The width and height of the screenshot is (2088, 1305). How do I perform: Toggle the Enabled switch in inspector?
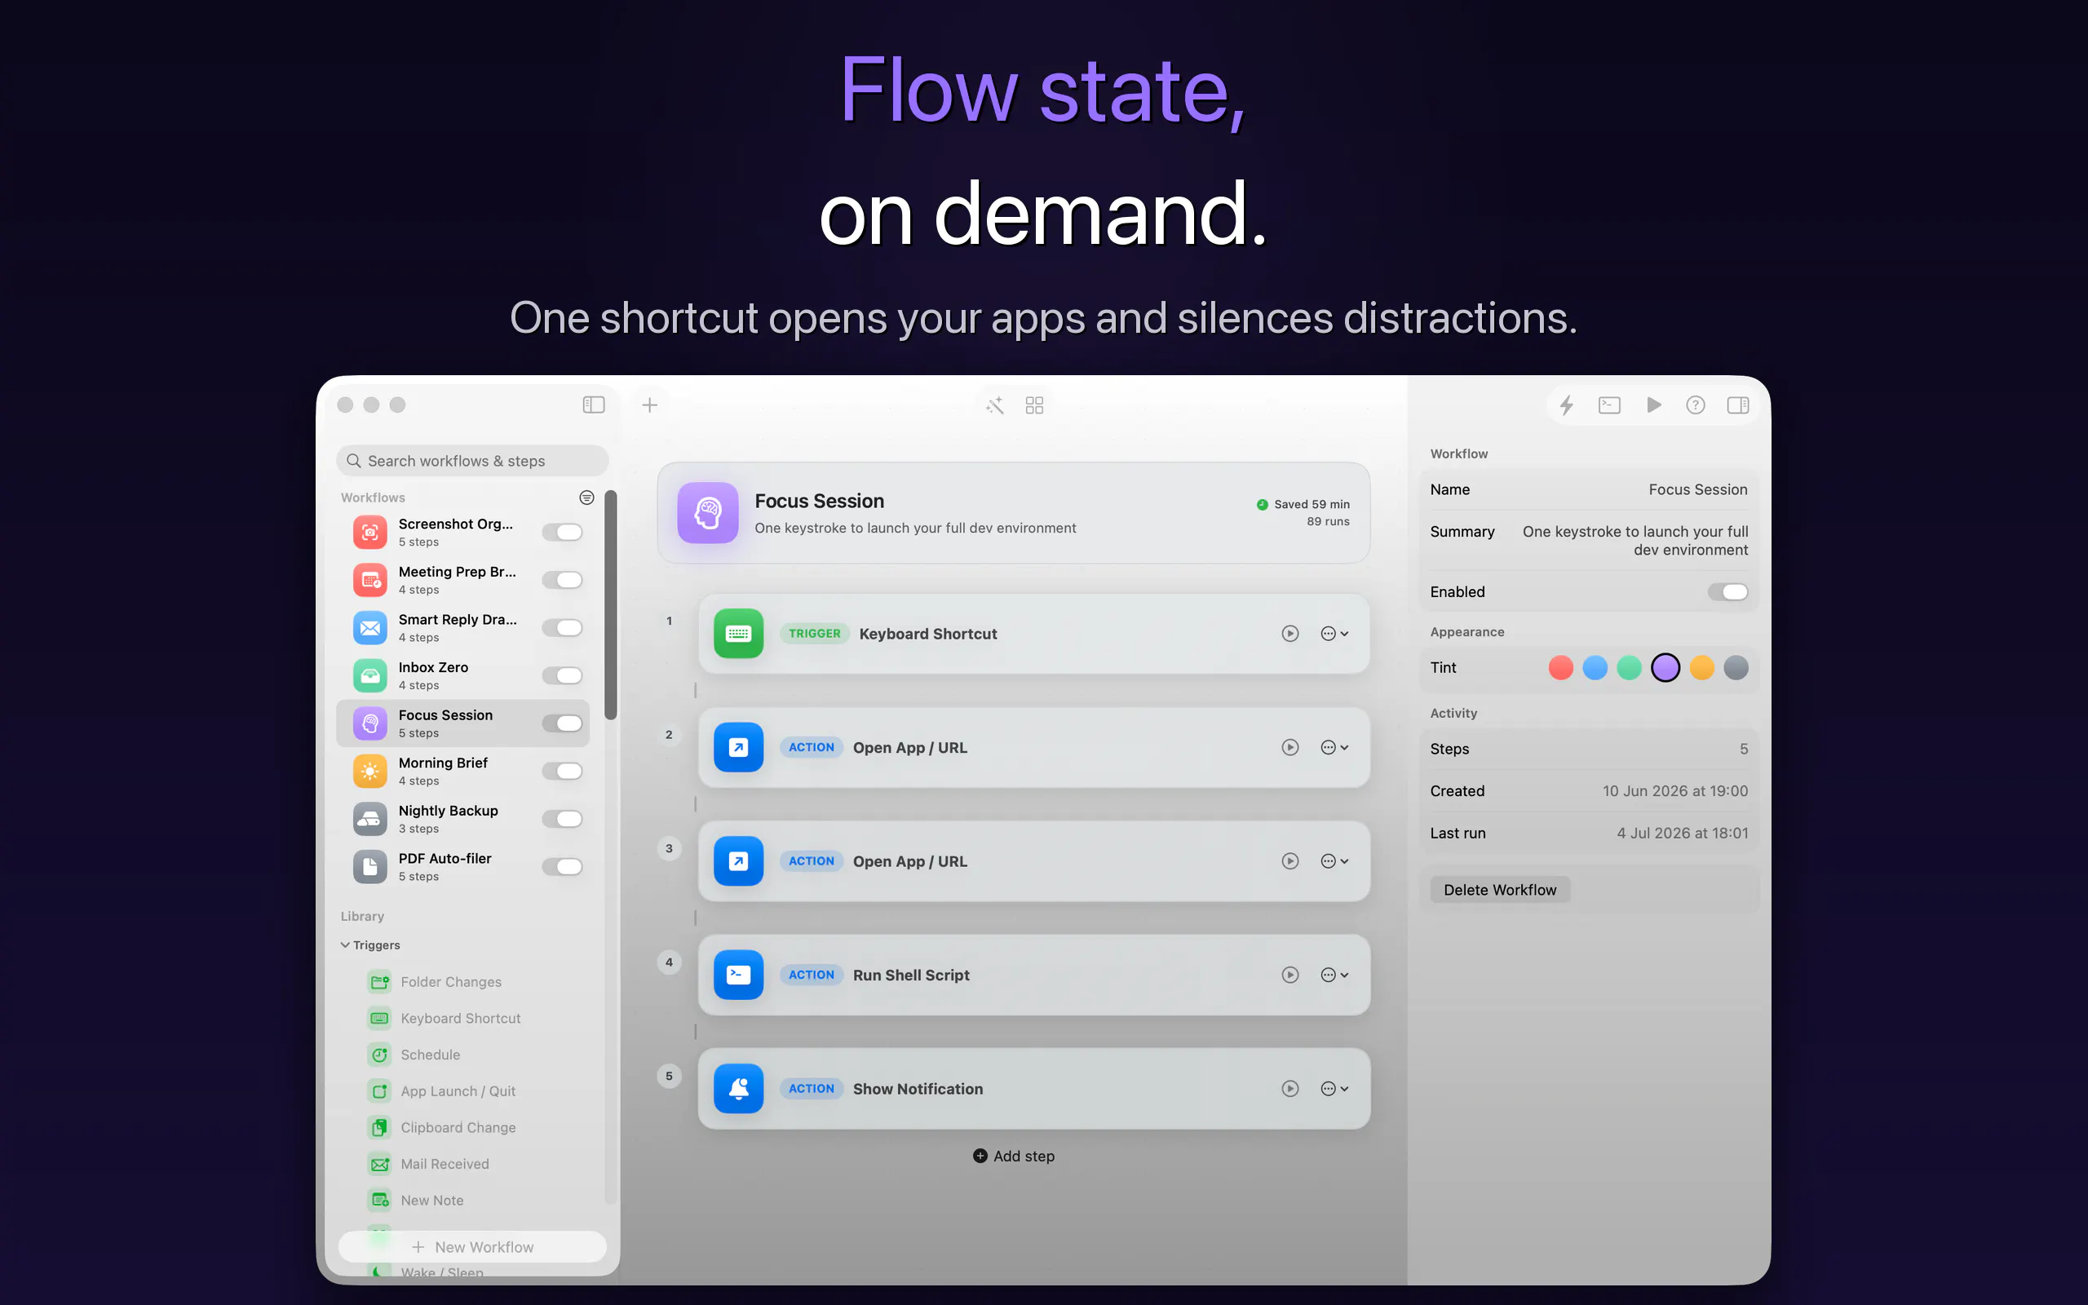(1728, 591)
